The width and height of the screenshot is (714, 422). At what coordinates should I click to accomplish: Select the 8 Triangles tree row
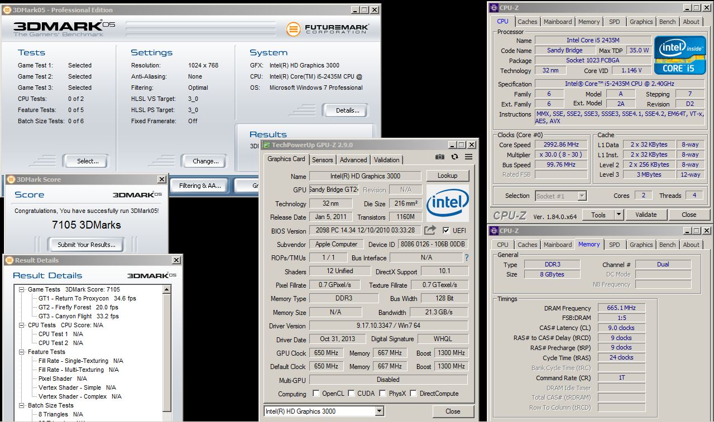[60, 414]
